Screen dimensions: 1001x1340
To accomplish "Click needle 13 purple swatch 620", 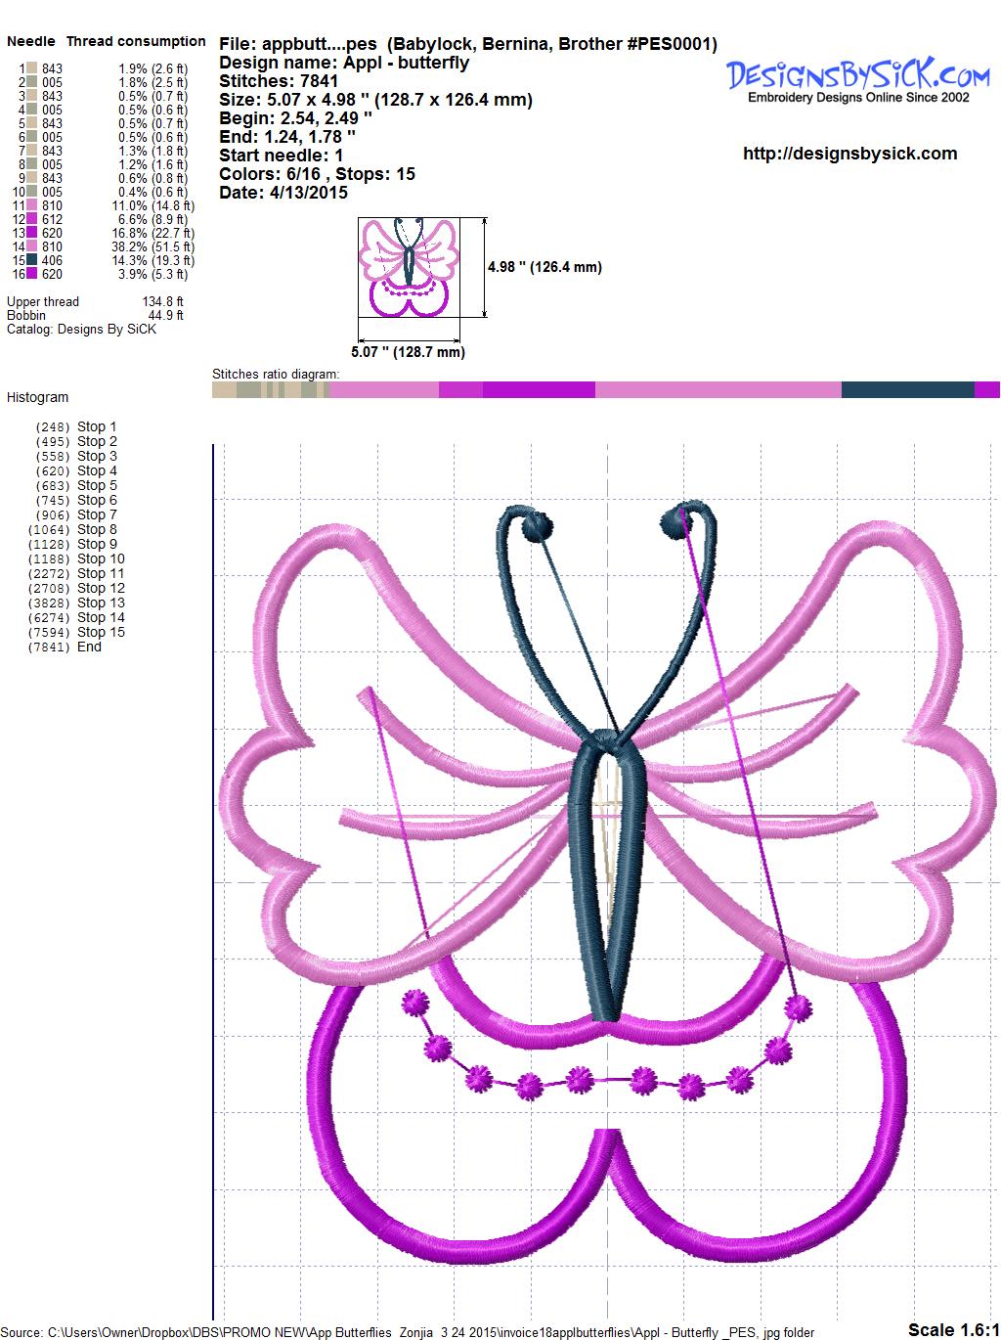I will point(32,233).
